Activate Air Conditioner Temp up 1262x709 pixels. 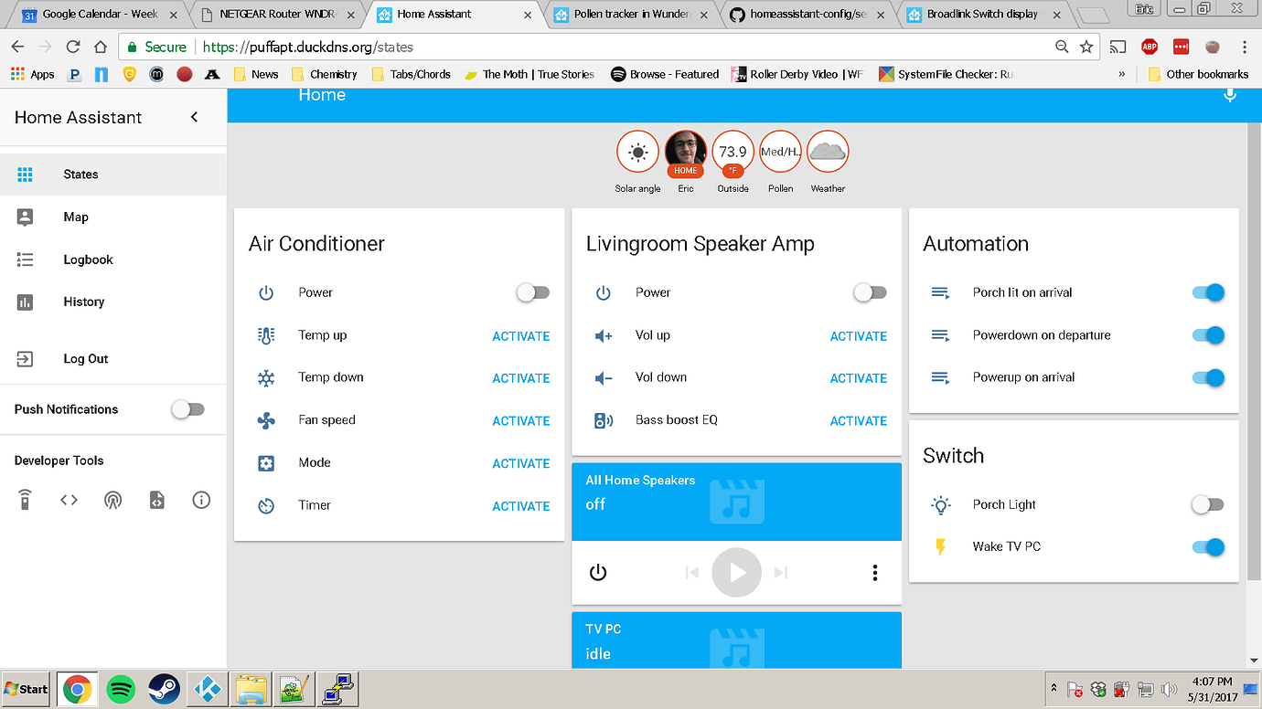pyautogui.click(x=521, y=336)
